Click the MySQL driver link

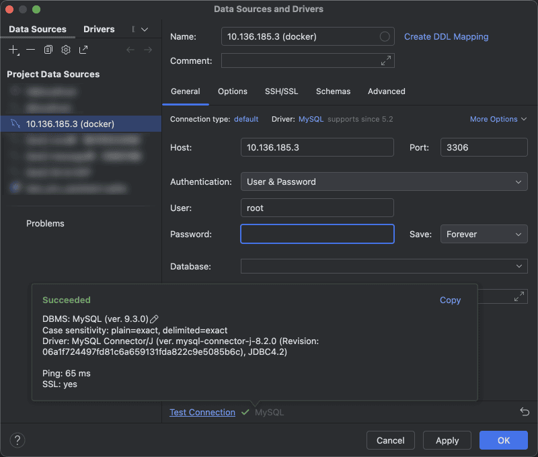(x=311, y=119)
